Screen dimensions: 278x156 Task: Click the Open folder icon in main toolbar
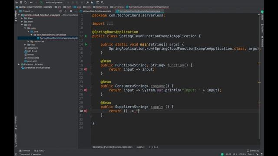pos(17,3)
